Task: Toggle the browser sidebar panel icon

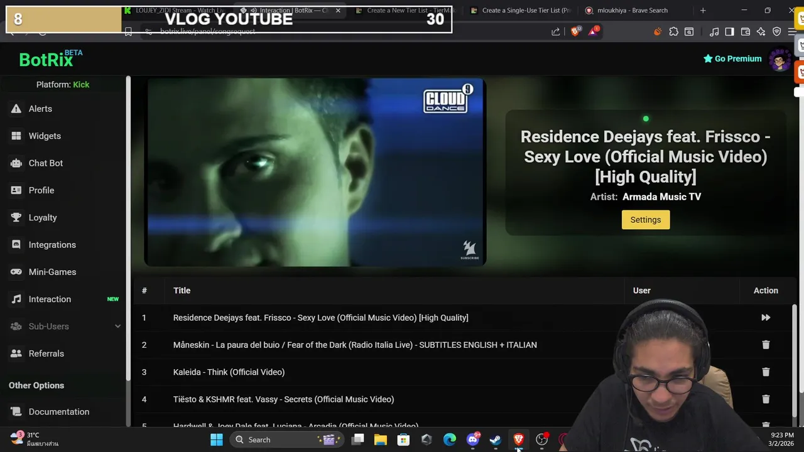Action: click(x=729, y=31)
